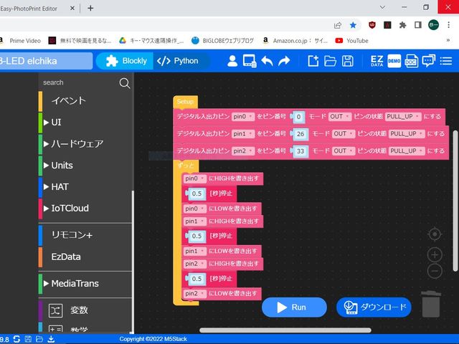Open the EZ DATA panel
This screenshot has width=459, height=344.
pyautogui.click(x=377, y=61)
